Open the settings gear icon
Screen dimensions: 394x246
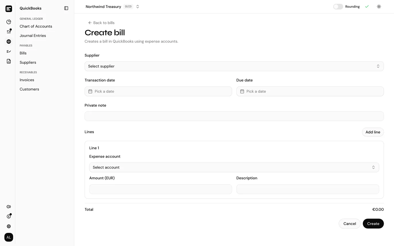pos(9,226)
